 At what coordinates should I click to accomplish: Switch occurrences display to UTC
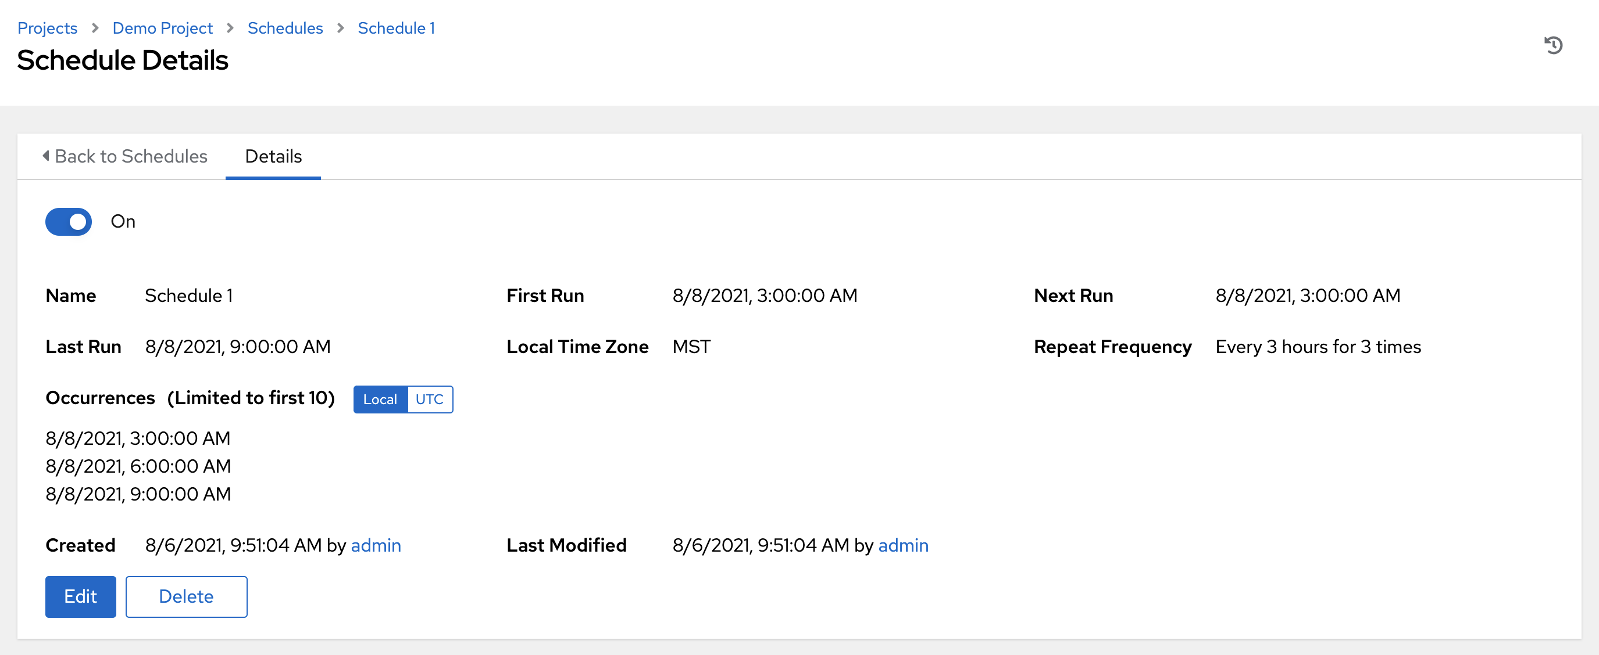coord(430,400)
